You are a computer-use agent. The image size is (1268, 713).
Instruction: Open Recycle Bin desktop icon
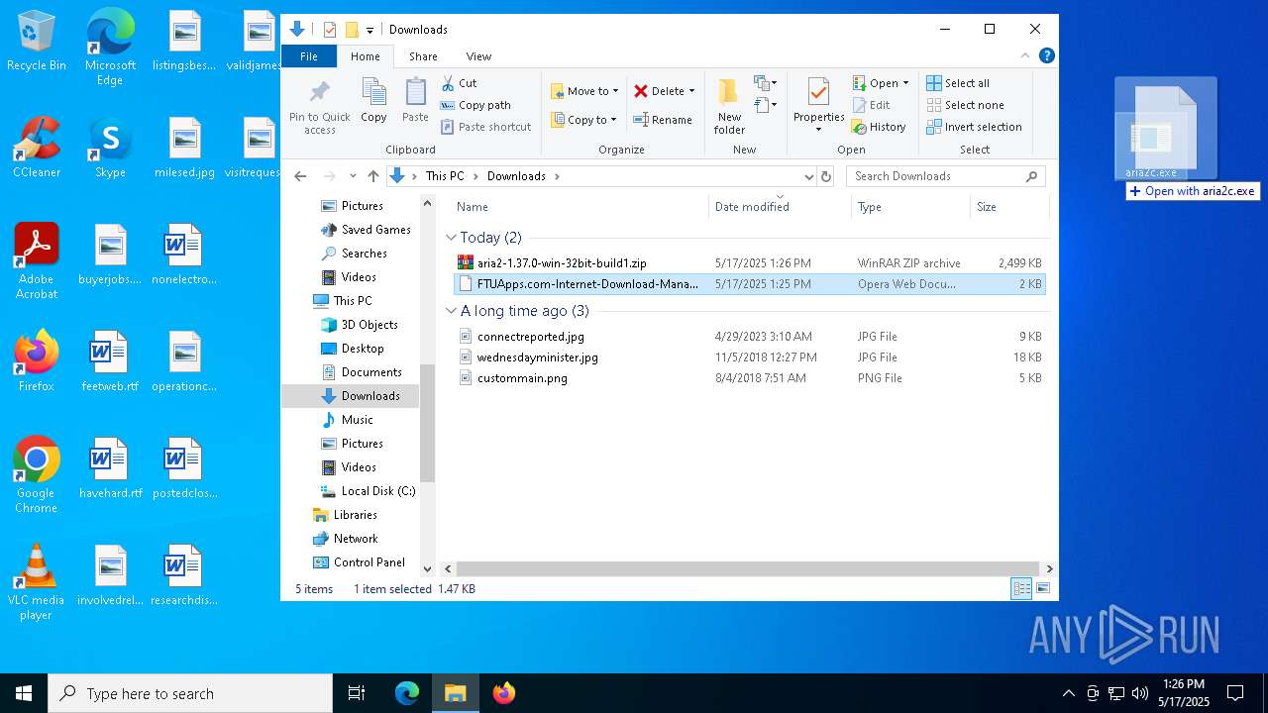click(x=37, y=42)
